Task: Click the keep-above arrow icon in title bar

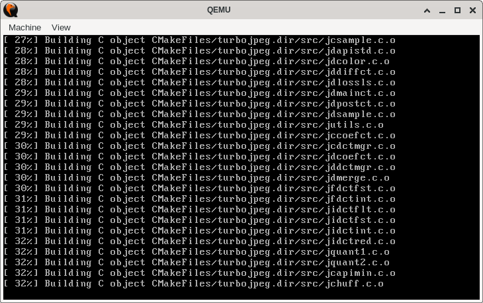Action: coord(427,11)
